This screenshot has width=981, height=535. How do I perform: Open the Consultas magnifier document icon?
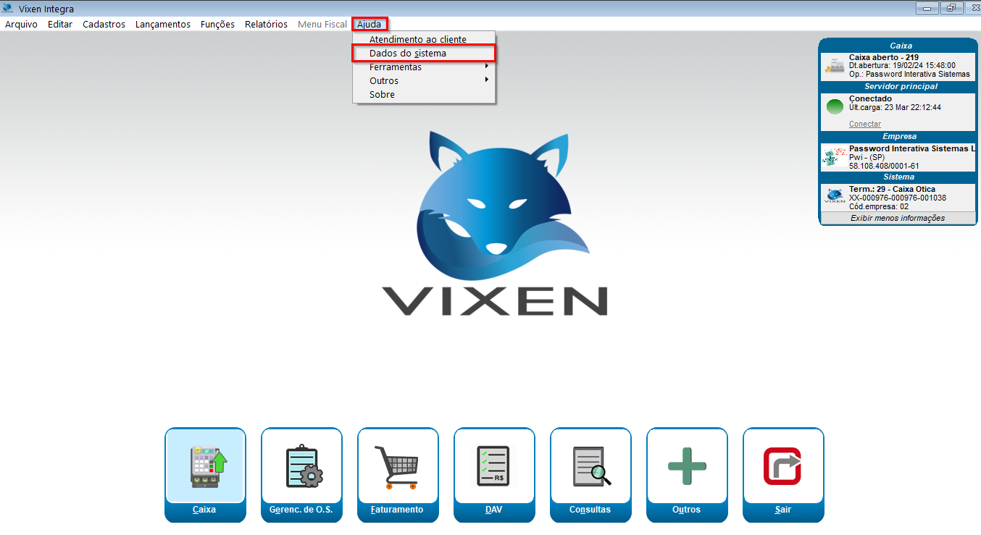(x=590, y=466)
